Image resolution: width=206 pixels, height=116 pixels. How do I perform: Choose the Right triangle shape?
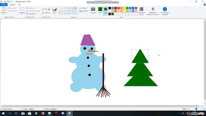(x=60, y=11)
